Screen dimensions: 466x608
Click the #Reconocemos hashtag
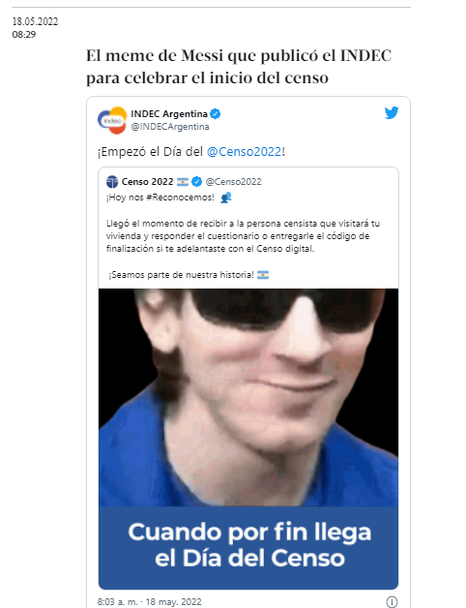[x=180, y=198]
